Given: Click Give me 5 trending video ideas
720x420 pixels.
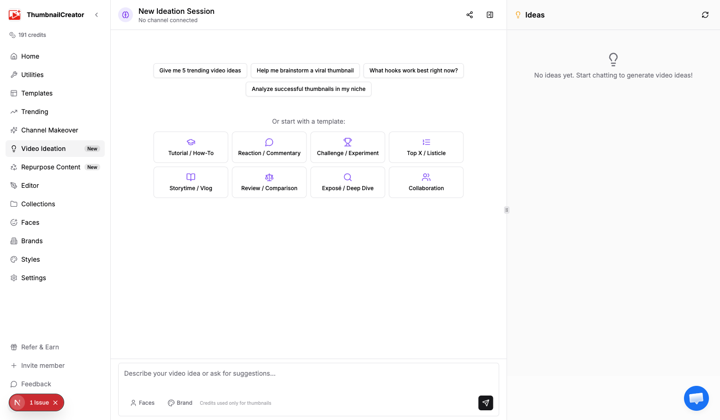Looking at the screenshot, I should pos(200,70).
